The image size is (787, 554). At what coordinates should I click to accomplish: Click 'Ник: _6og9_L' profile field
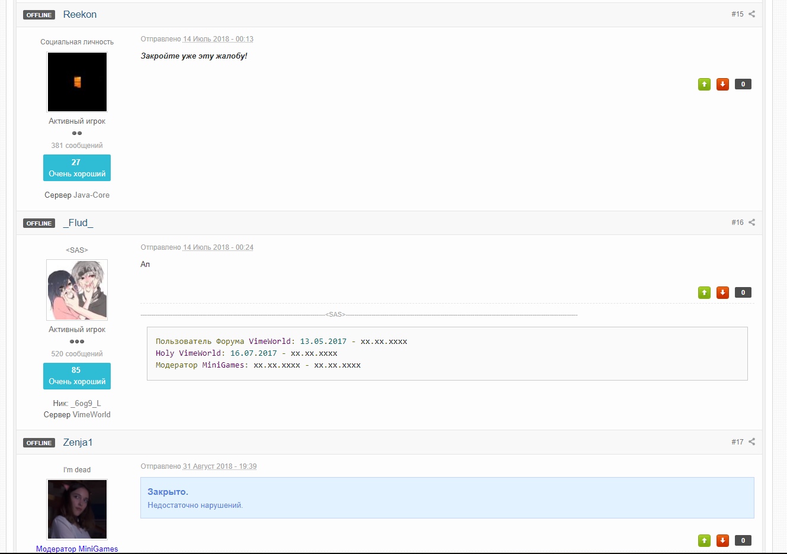point(77,404)
